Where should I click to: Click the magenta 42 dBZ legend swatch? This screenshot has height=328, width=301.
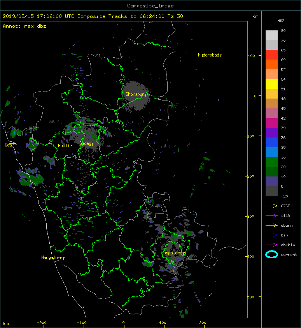(x=271, y=123)
